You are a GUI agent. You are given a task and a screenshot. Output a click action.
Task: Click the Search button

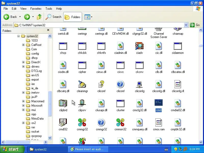(x=54, y=17)
